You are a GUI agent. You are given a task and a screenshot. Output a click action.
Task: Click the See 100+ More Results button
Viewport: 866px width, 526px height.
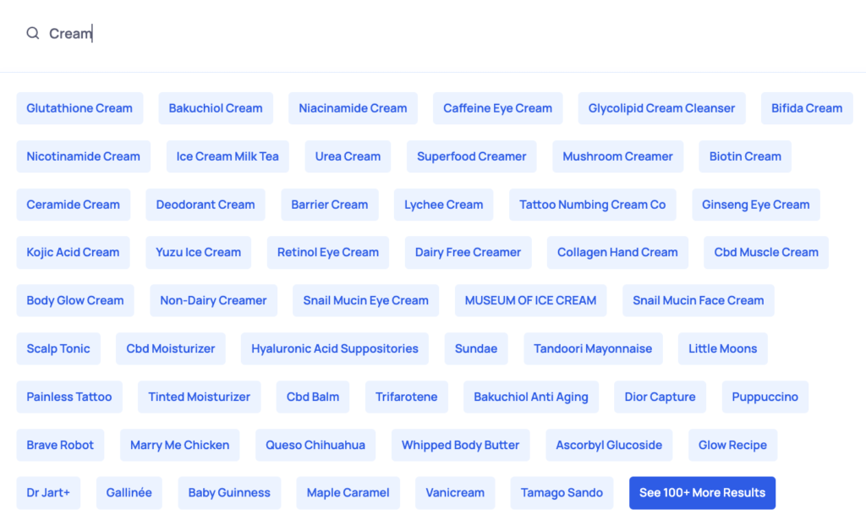[x=702, y=492]
